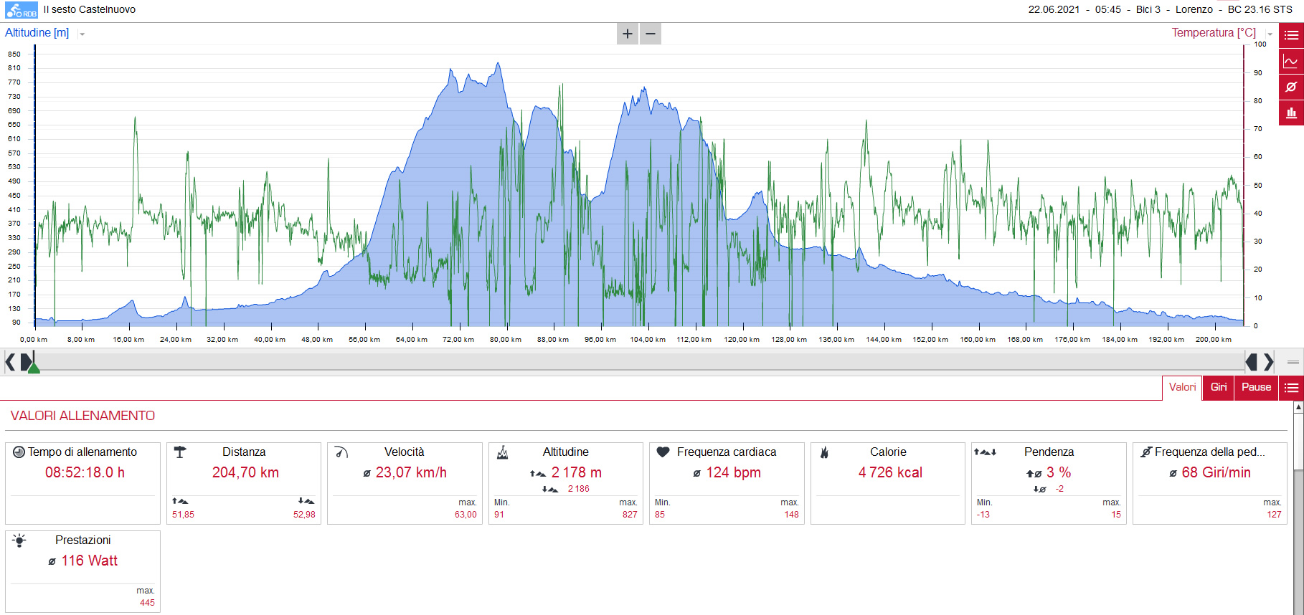Screen dimensions: 1304x615
Task: Open the Pause tab
Action: [x=1256, y=388]
